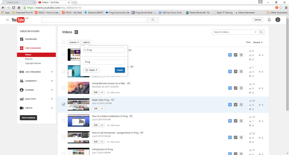Tick the select-all videos checkbox
Viewport: 289px width, 155px height.
point(64,42)
